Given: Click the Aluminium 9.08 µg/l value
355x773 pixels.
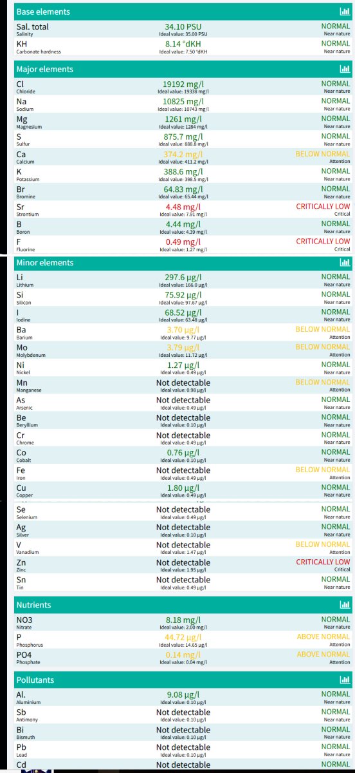Looking at the screenshot, I should (183, 694).
